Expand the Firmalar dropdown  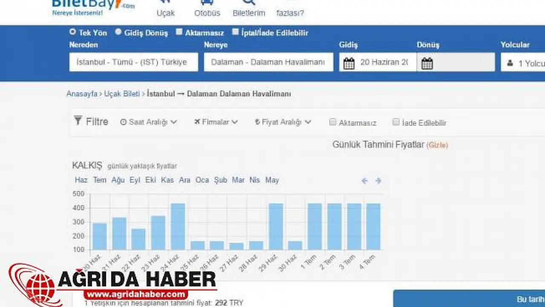tap(216, 122)
